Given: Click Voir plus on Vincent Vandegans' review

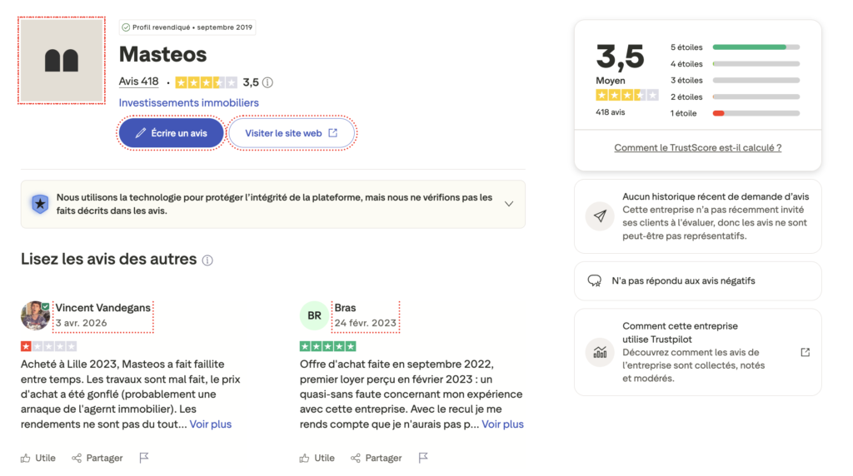Looking at the screenshot, I should tap(211, 424).
